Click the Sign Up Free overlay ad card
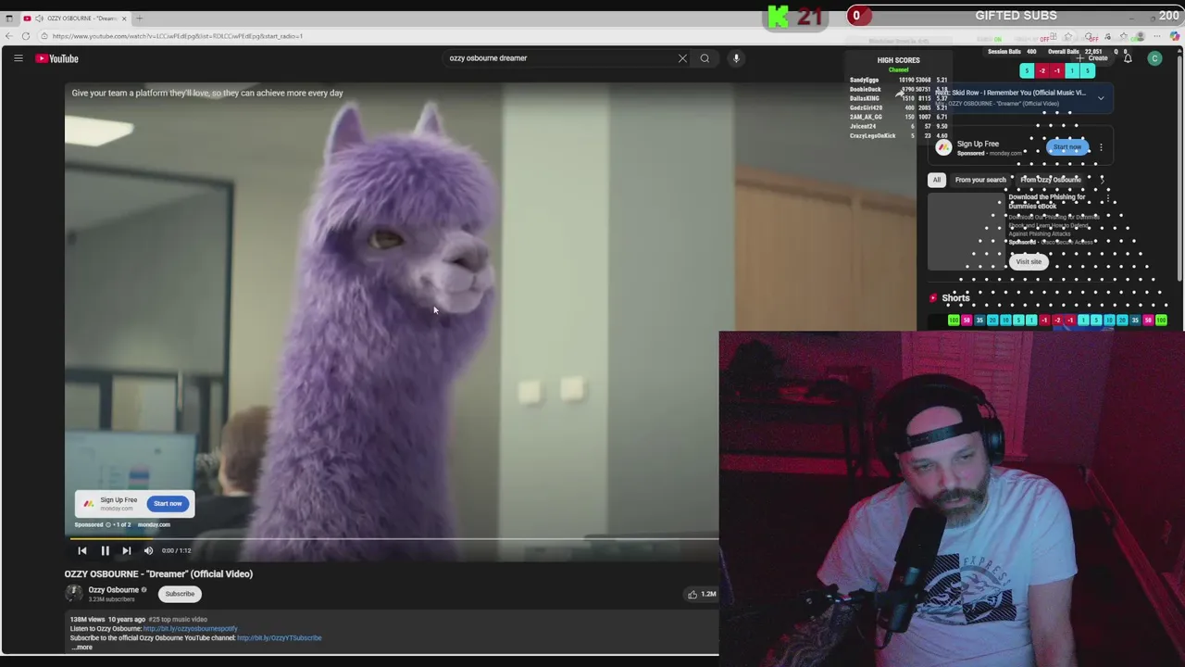The image size is (1185, 667). pyautogui.click(x=134, y=504)
